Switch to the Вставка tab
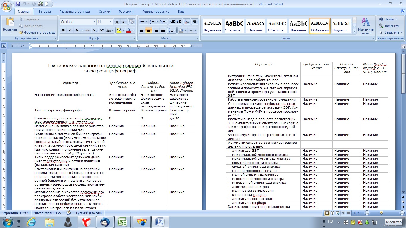This screenshot has width=406, height=228. click(45, 12)
